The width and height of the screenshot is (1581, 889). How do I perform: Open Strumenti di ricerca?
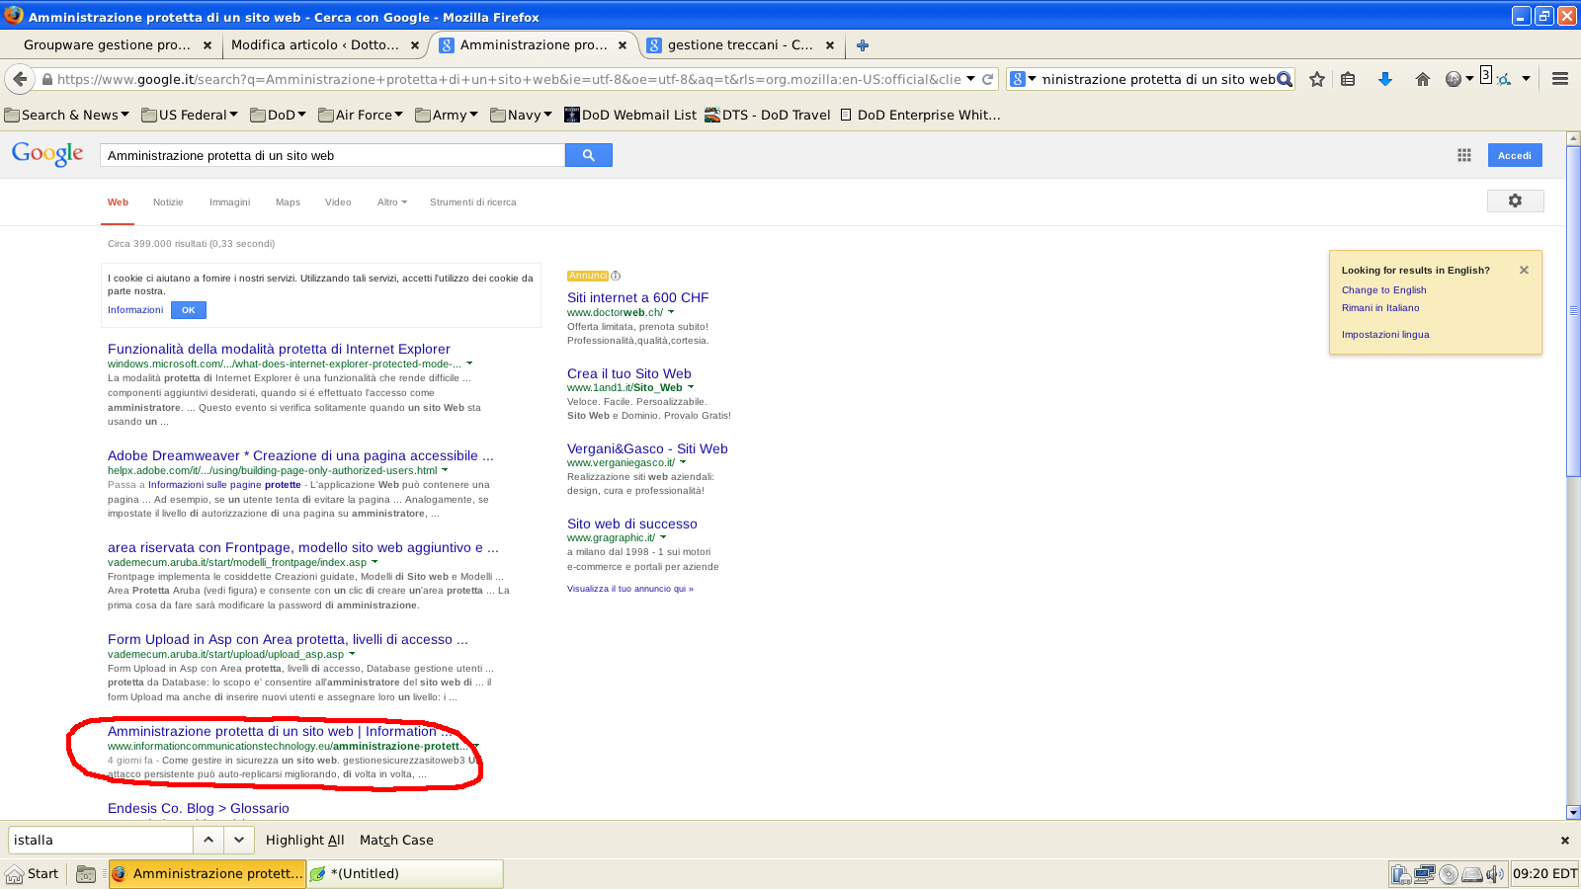click(472, 202)
